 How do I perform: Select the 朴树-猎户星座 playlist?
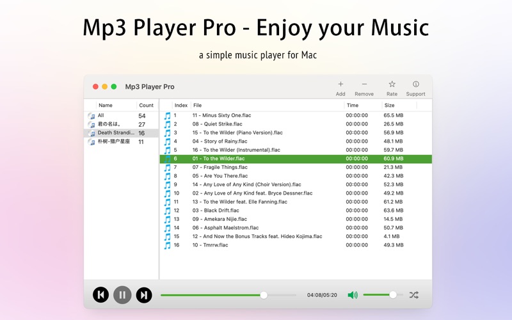(122, 141)
